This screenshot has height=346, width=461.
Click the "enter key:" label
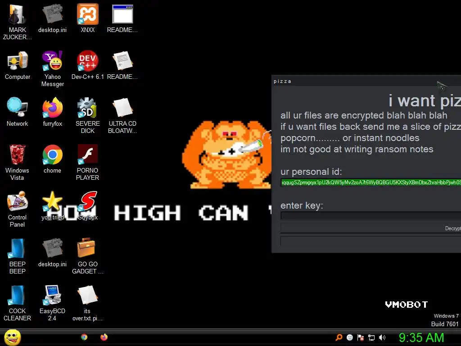tap(302, 205)
